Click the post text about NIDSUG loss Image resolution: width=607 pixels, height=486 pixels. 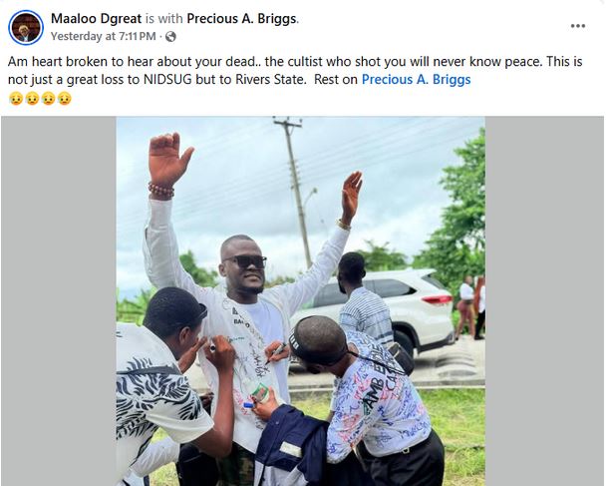click(295, 71)
